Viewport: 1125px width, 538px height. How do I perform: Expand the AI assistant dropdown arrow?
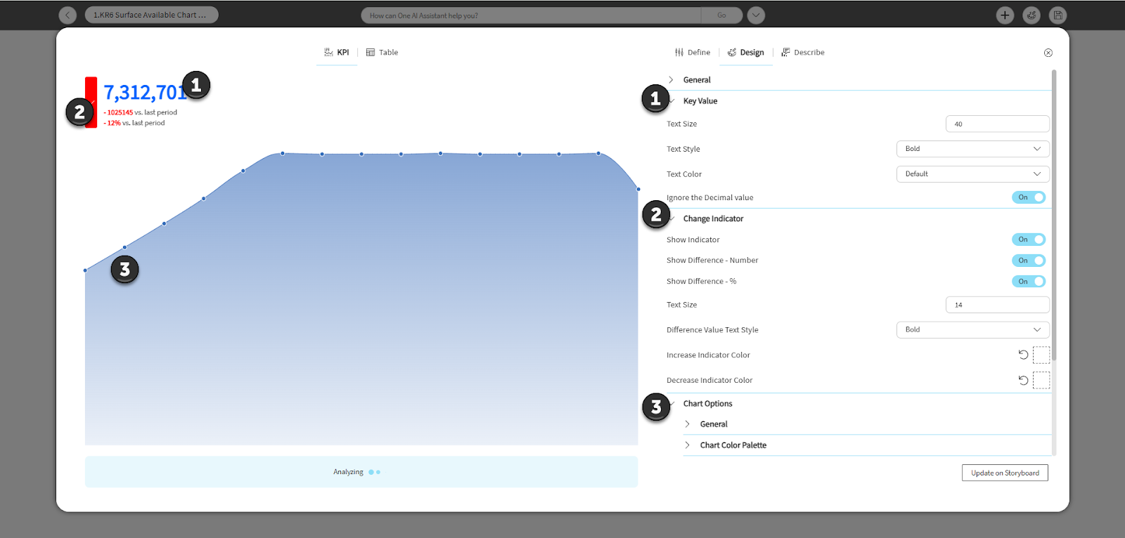tap(756, 15)
